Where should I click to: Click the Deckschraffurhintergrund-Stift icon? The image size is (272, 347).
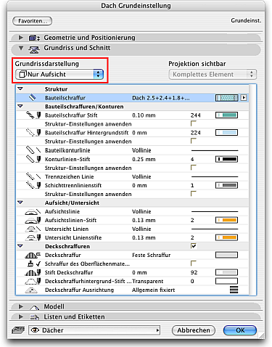pyautogui.click(x=33, y=281)
